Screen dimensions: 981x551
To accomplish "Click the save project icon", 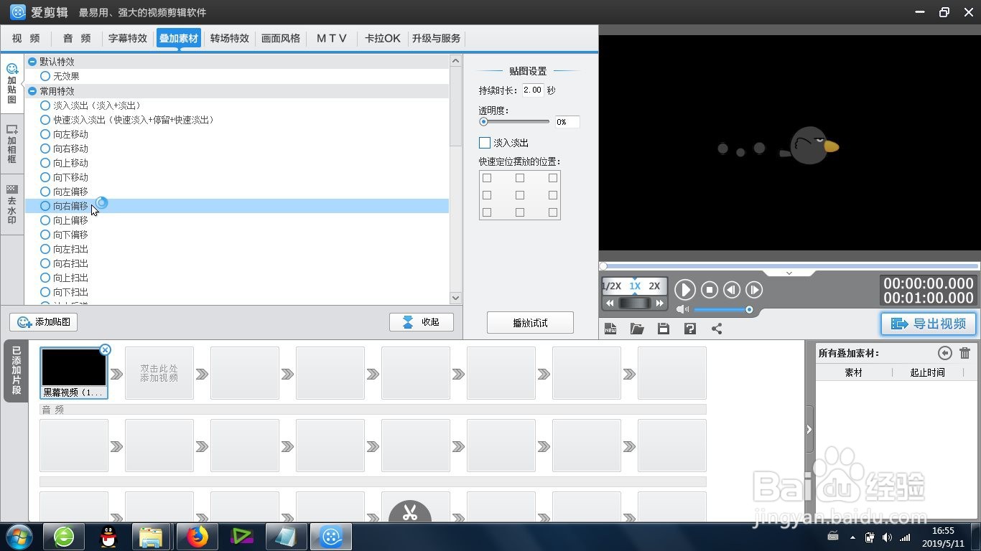I will pos(664,329).
